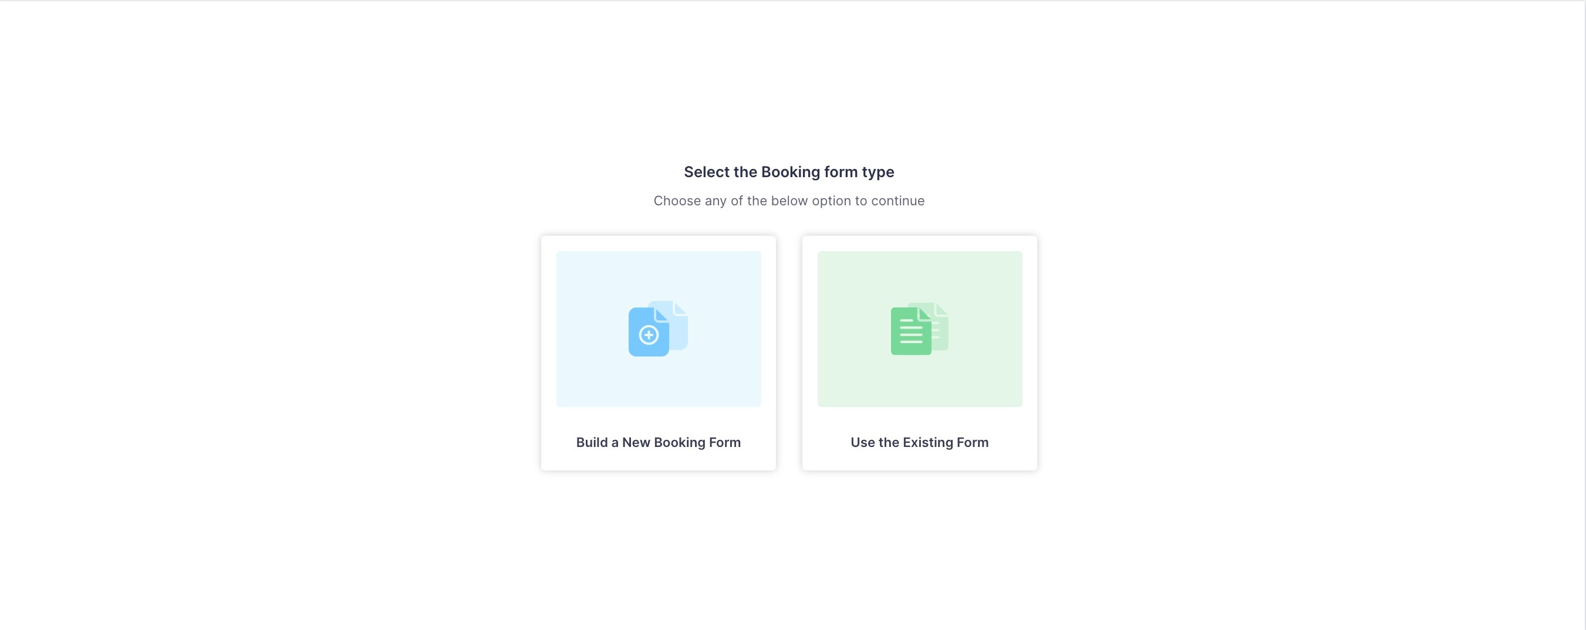
Task: Open the Use the Existing Form card
Action: (920, 353)
